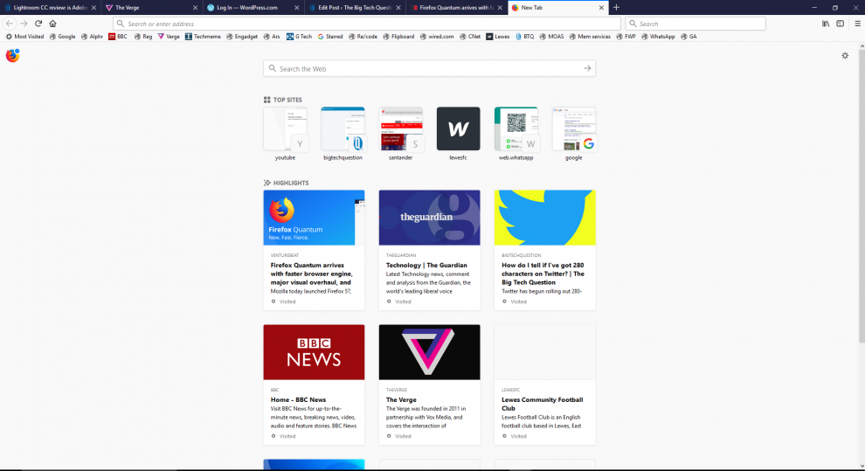Open the Reg bookmark
Image resolution: width=865 pixels, height=471 pixels.
pyautogui.click(x=143, y=37)
